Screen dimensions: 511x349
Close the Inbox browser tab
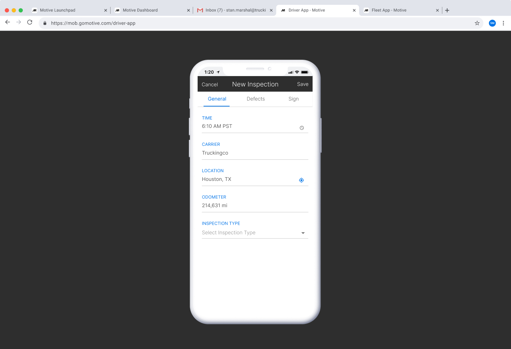pos(271,10)
